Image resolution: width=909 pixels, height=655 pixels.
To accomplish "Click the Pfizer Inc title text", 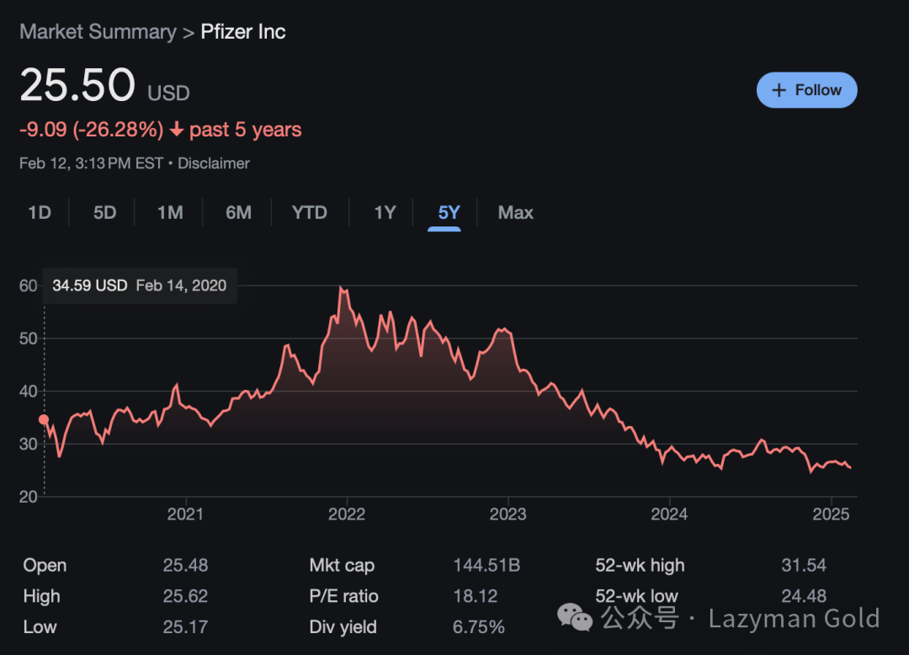I will (243, 32).
